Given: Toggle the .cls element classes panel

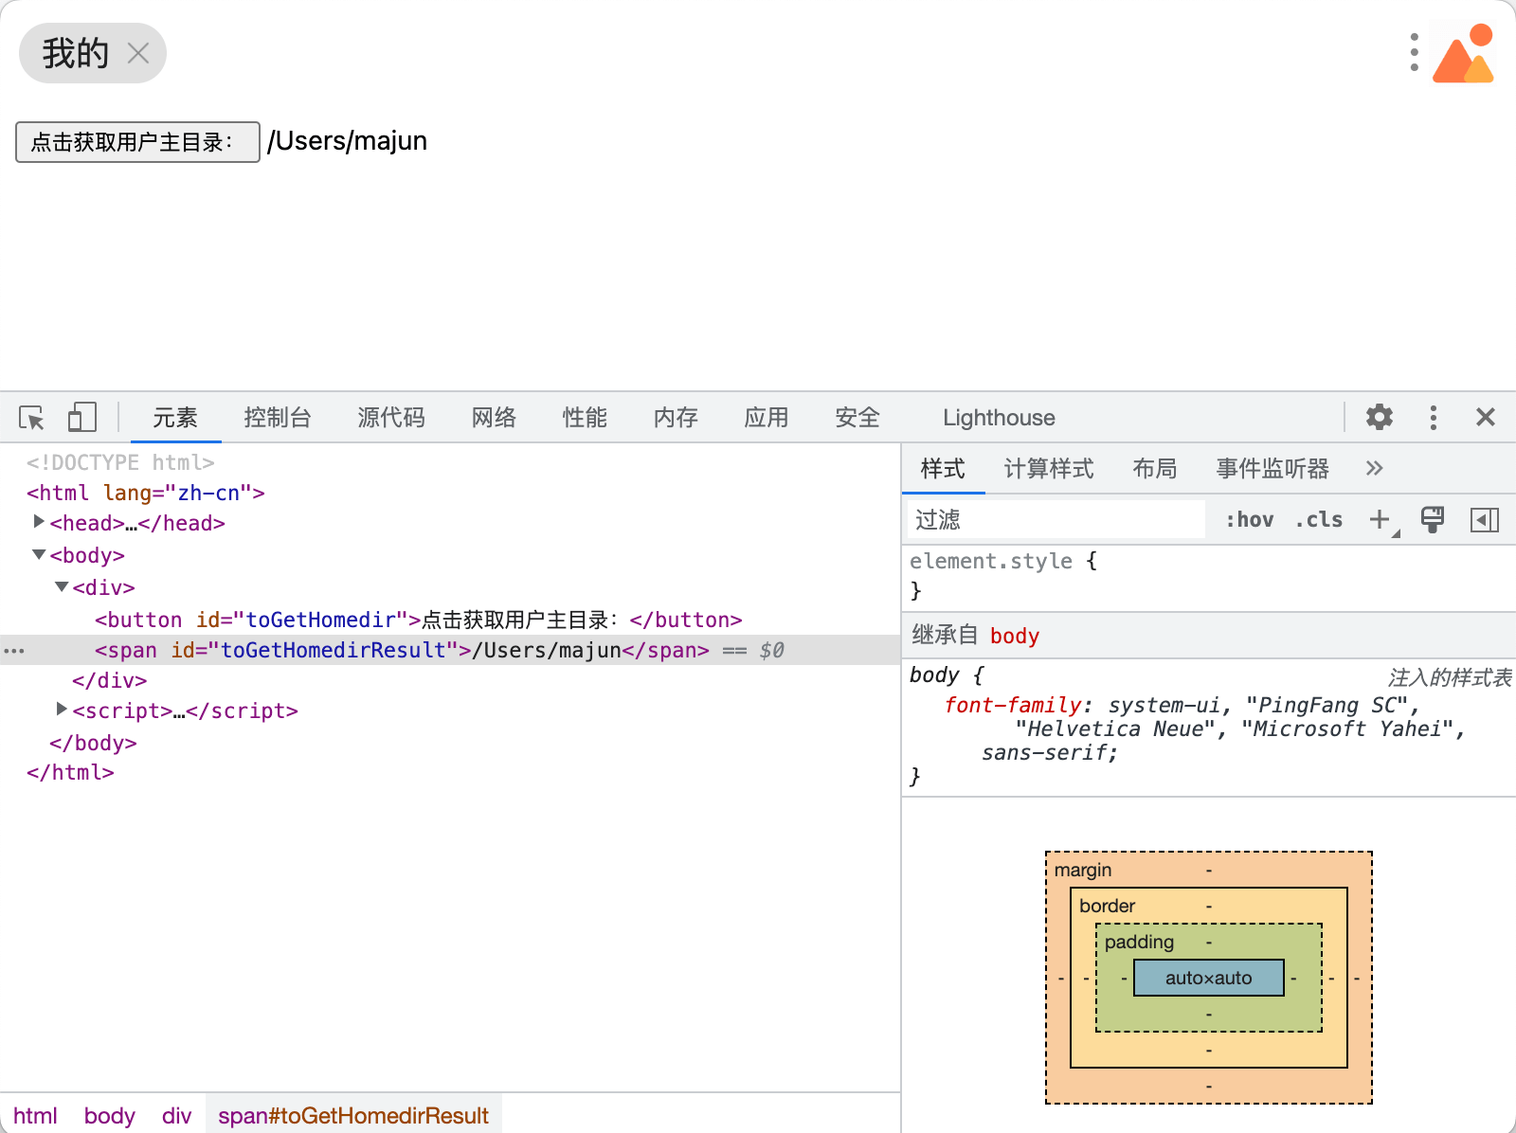Looking at the screenshot, I should (x=1319, y=519).
